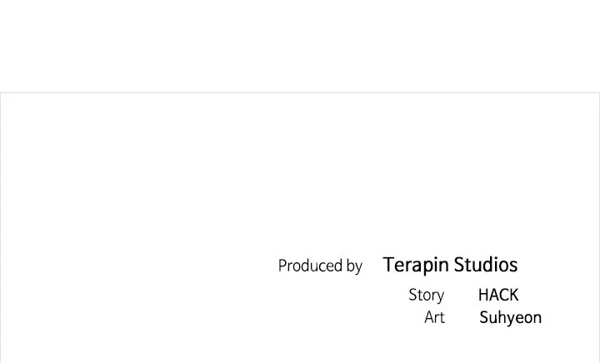The image size is (600, 363).
Task: Click the empty space right of "Terapin Studios"
Action: pyautogui.click(x=558, y=266)
